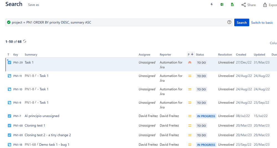Sort by Resolution column header
Screen dimensions: 277x148
tap(225, 54)
